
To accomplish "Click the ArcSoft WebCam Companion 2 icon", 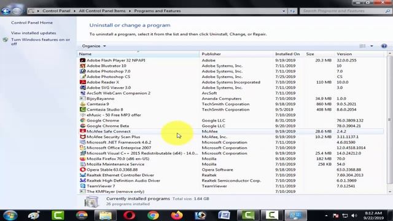I will tap(82, 93).
